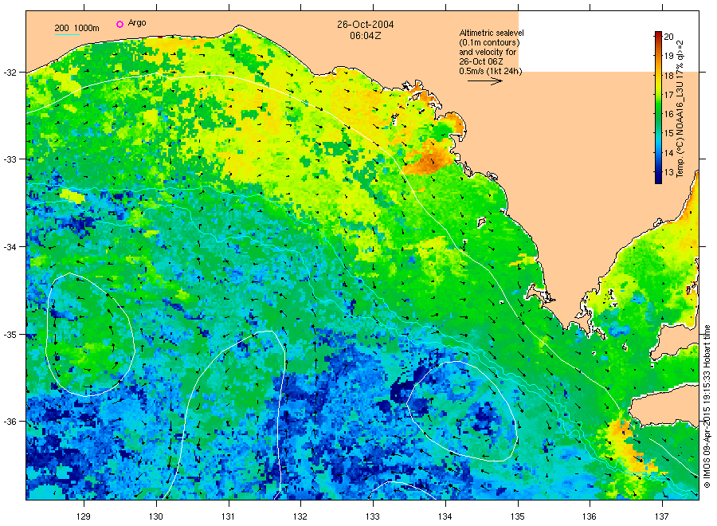Viewport: 717px width, 526px height.
Task: Click the colorbar label '17'
Action: tap(668, 95)
